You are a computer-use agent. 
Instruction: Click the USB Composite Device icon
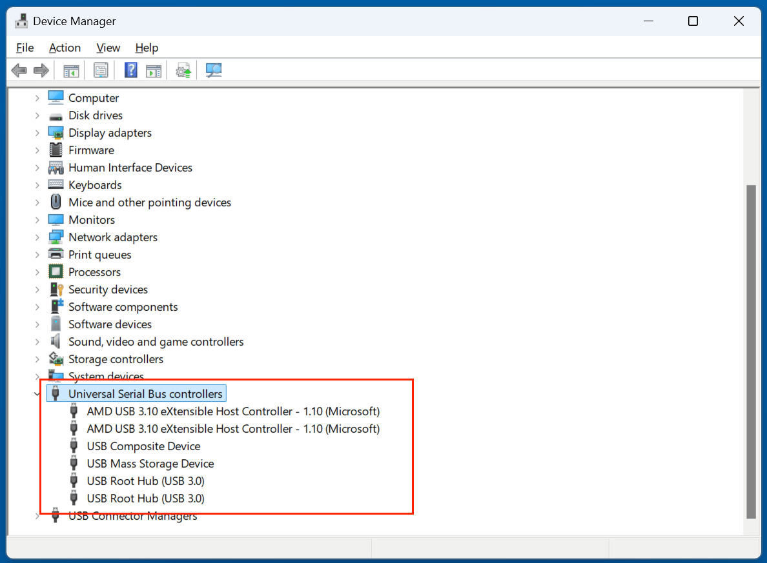click(x=74, y=446)
